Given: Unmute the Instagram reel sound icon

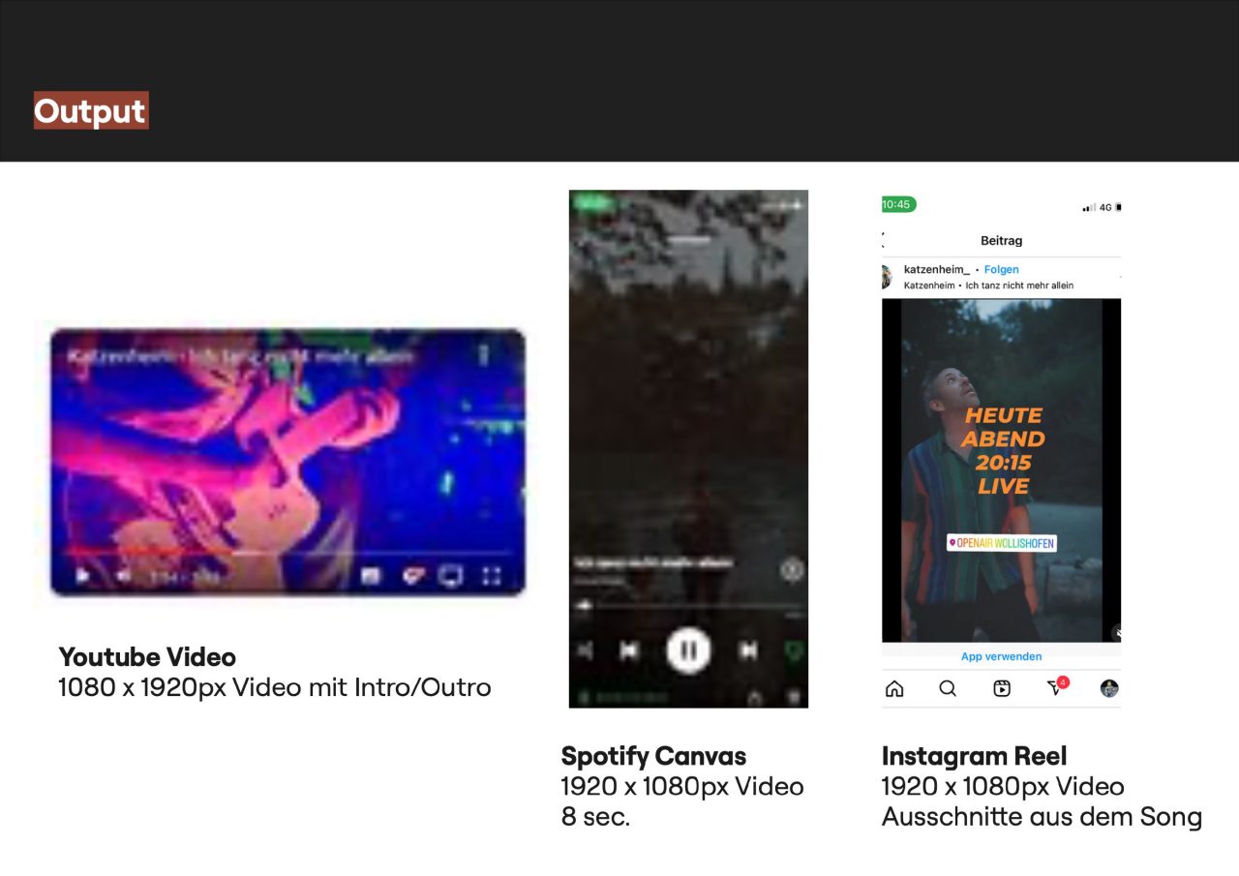Looking at the screenshot, I should [1116, 633].
